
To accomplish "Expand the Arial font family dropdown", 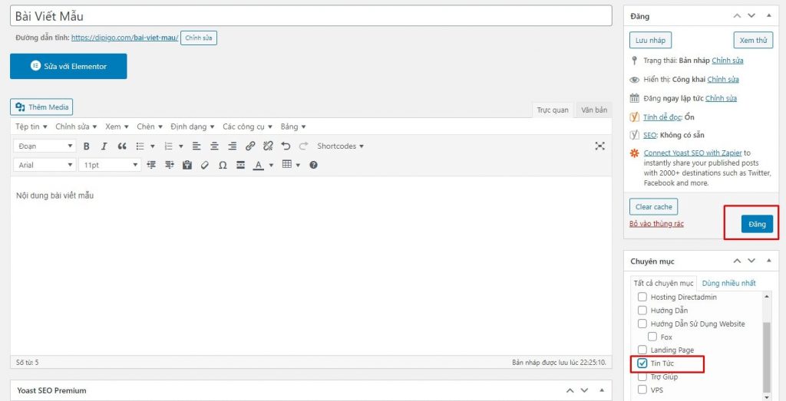I will 45,165.
